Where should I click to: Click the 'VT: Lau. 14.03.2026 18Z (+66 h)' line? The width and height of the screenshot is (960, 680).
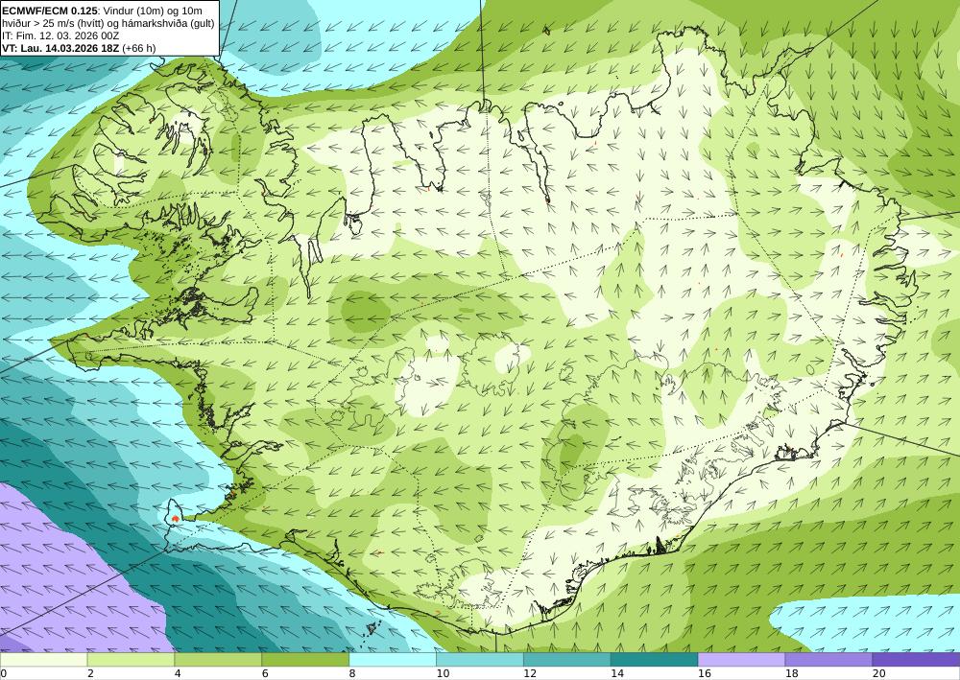[79, 48]
